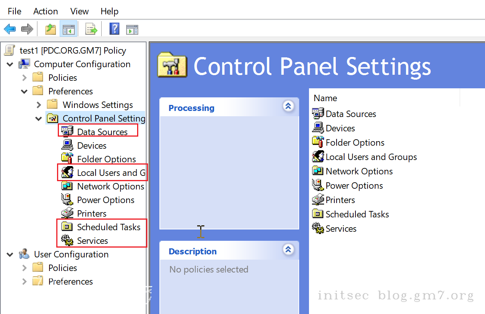Open Services gear icon in right list
The image size is (485, 314).
pos(318,228)
